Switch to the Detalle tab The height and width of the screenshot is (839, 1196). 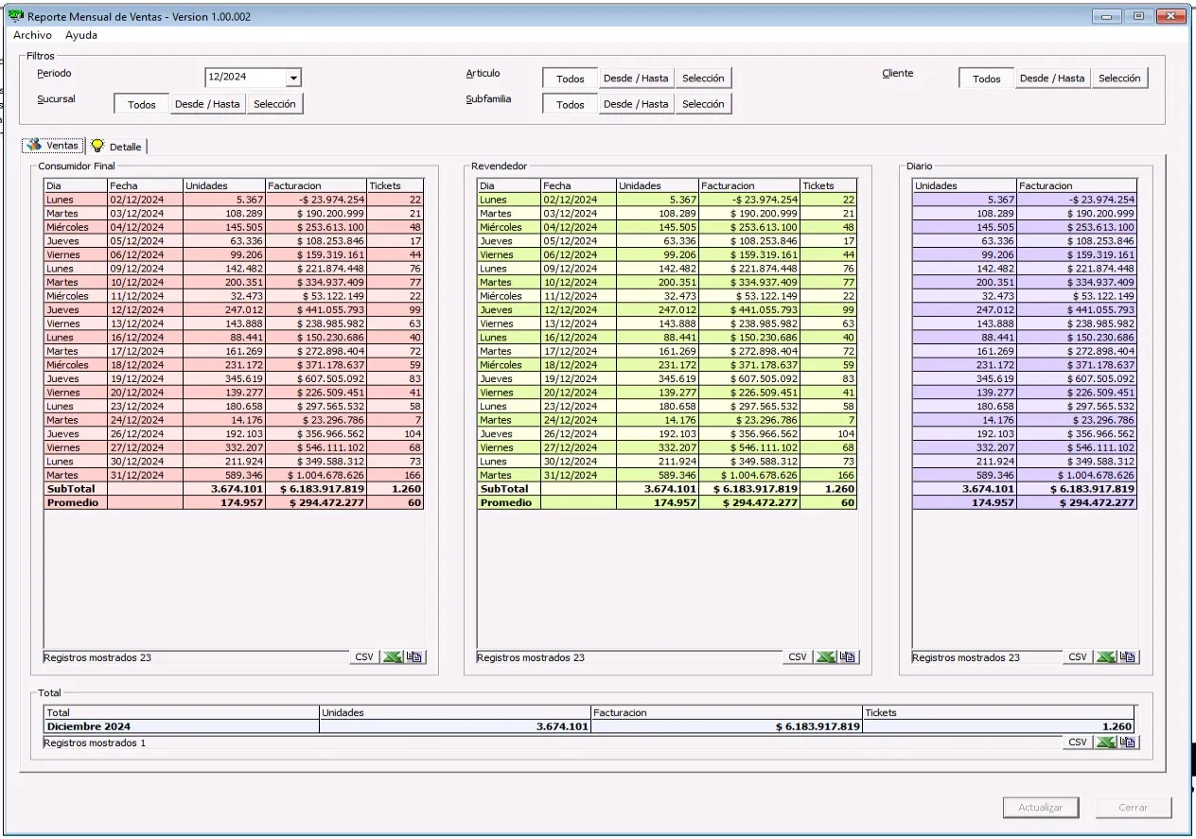point(117,147)
